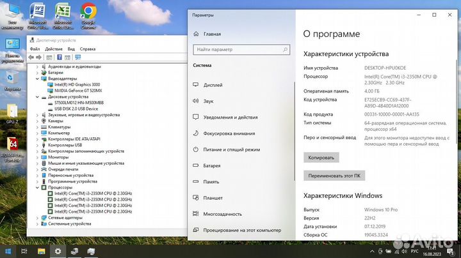Viewport: 461px width, 258px height.
Task: Open Планшет settings page
Action: click(213, 198)
